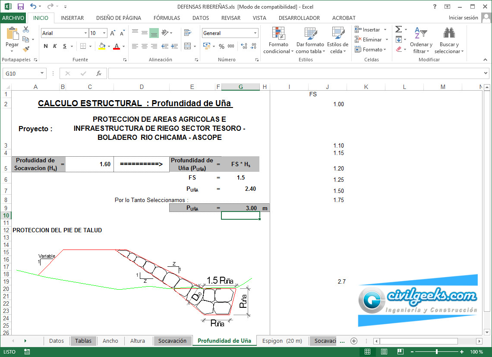Viewport: 492px width, 357px height.
Task: Open the FÓRMULAS ribbon tab
Action: [x=167, y=18]
